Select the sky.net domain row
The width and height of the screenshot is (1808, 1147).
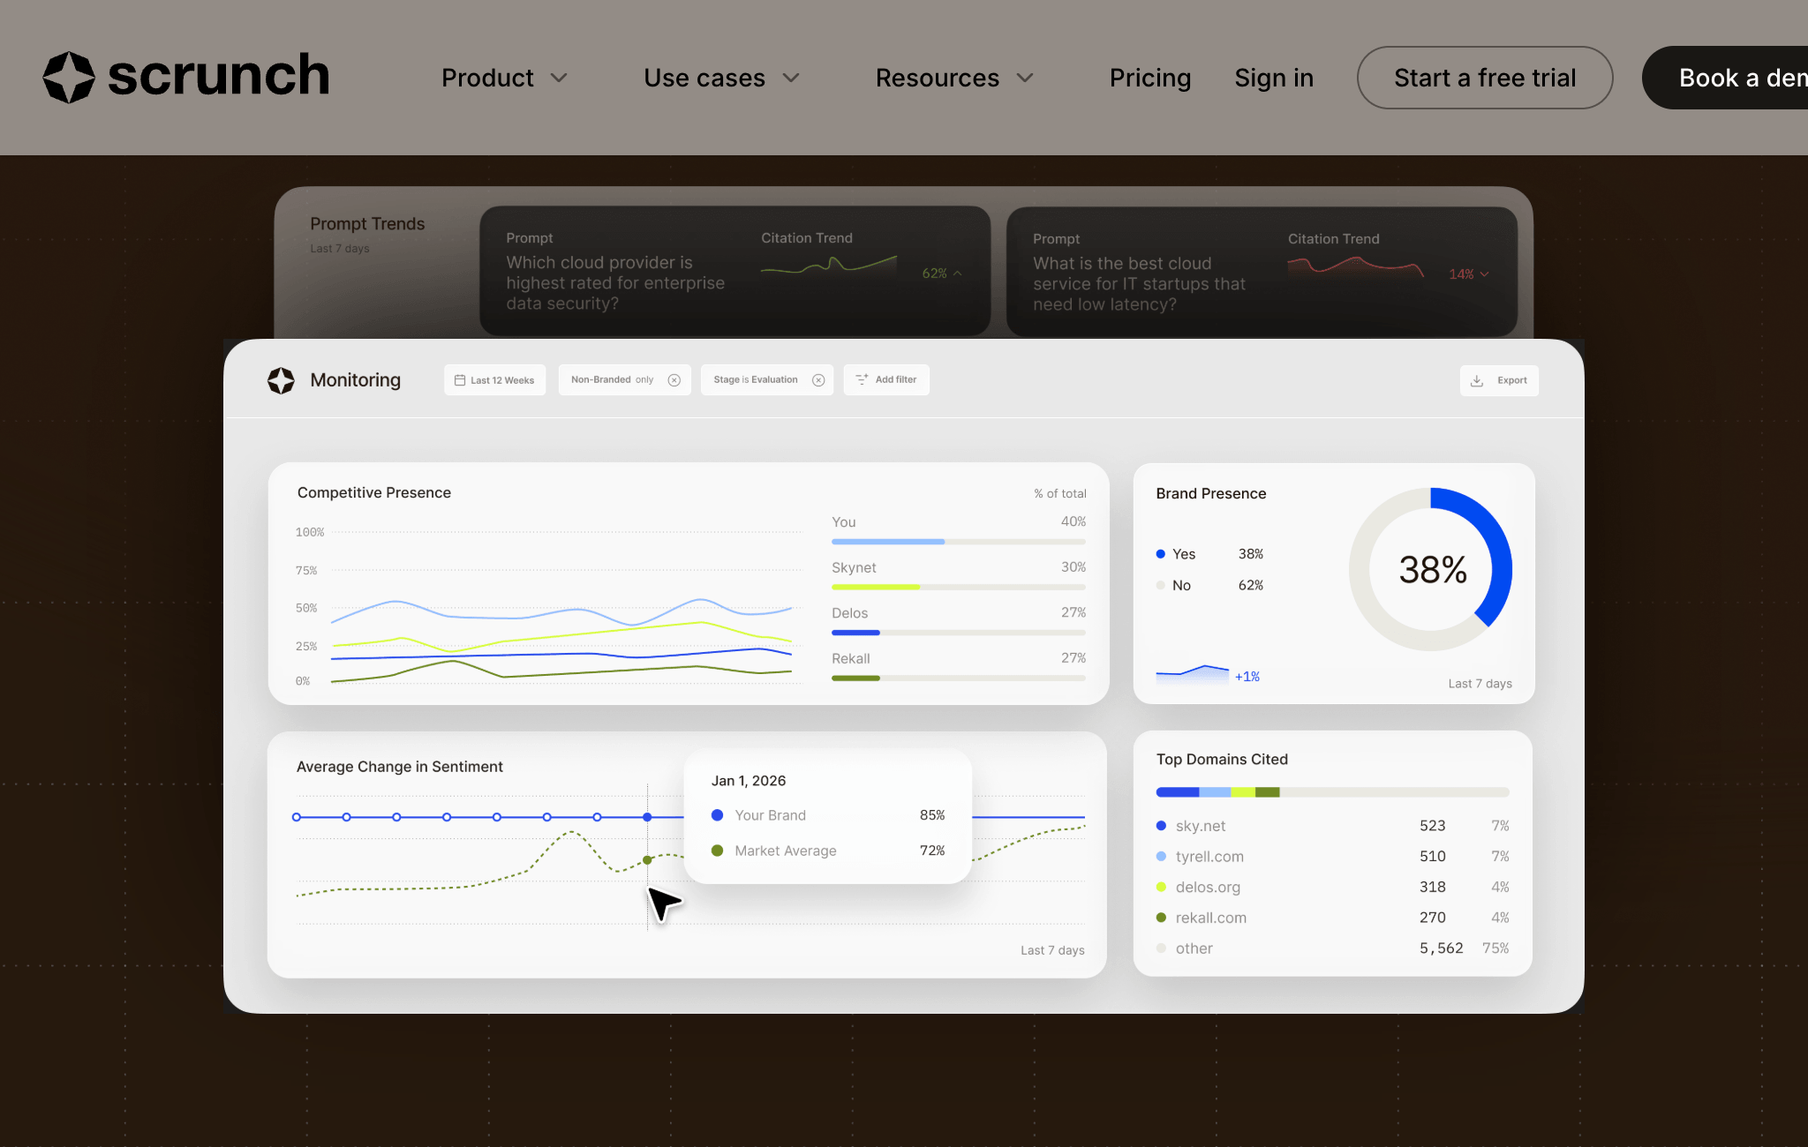click(1332, 826)
